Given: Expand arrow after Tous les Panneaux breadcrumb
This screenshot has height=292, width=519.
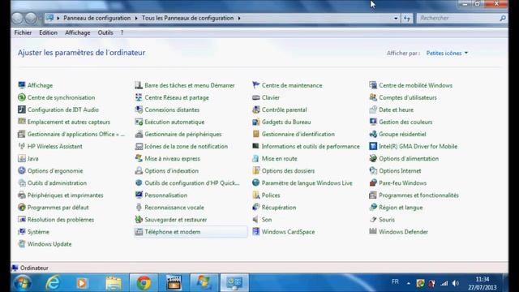Looking at the screenshot, I should (239, 18).
